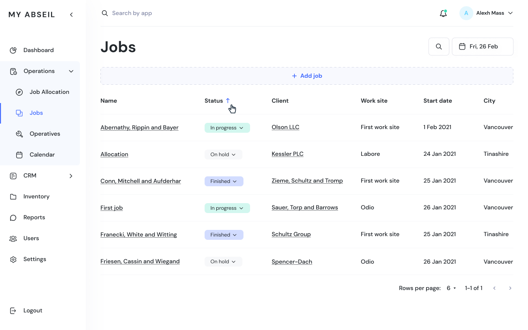
Task: Click the Logout icon
Action: 13,311
